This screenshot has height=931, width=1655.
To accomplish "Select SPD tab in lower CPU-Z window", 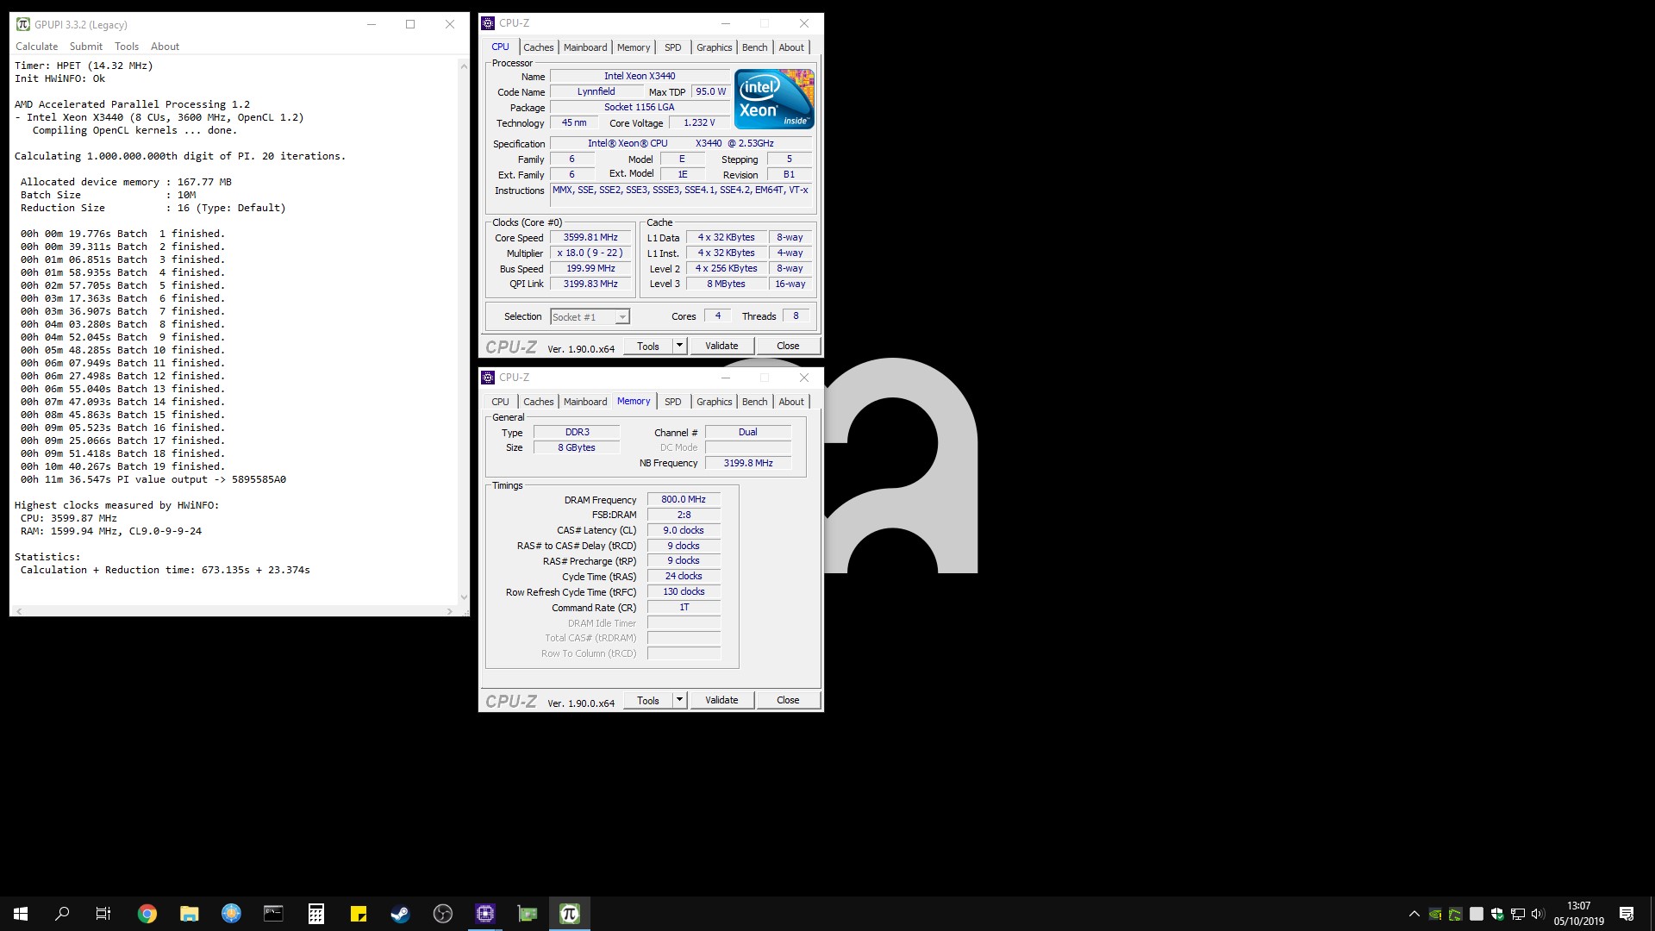I will (x=673, y=402).
